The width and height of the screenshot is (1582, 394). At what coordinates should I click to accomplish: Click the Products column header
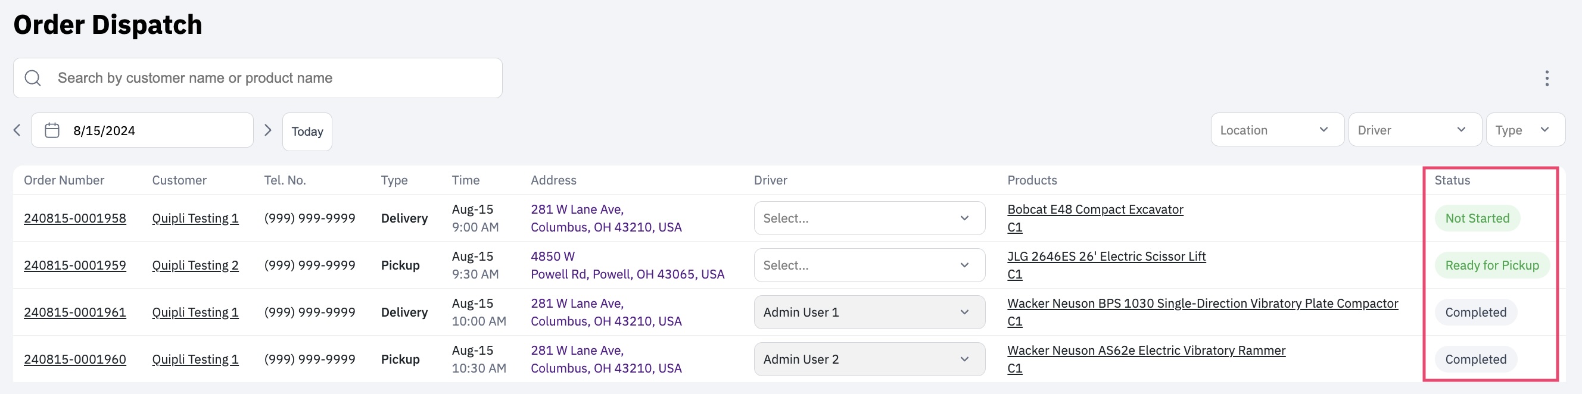click(1032, 180)
